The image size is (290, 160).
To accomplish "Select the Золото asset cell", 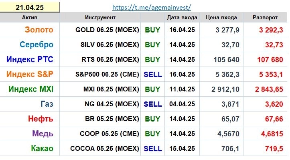I will click(x=30, y=30).
